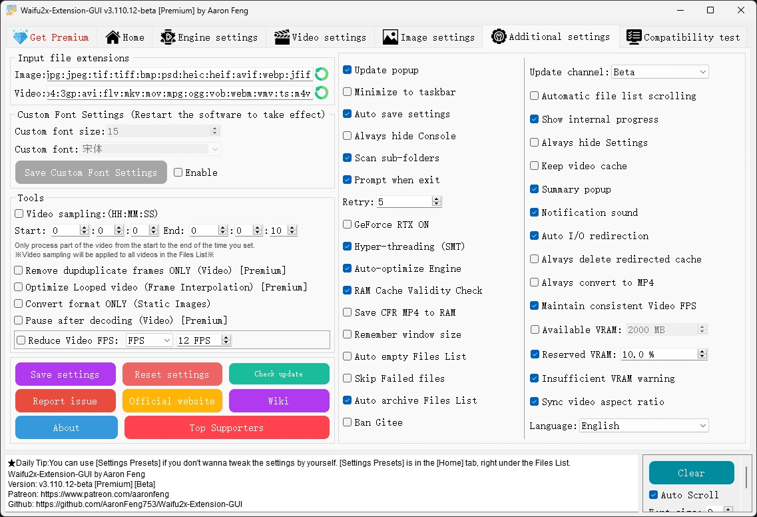Viewport: 757px width, 517px height.
Task: Click the clapperboard Video settings icon
Action: click(x=282, y=37)
